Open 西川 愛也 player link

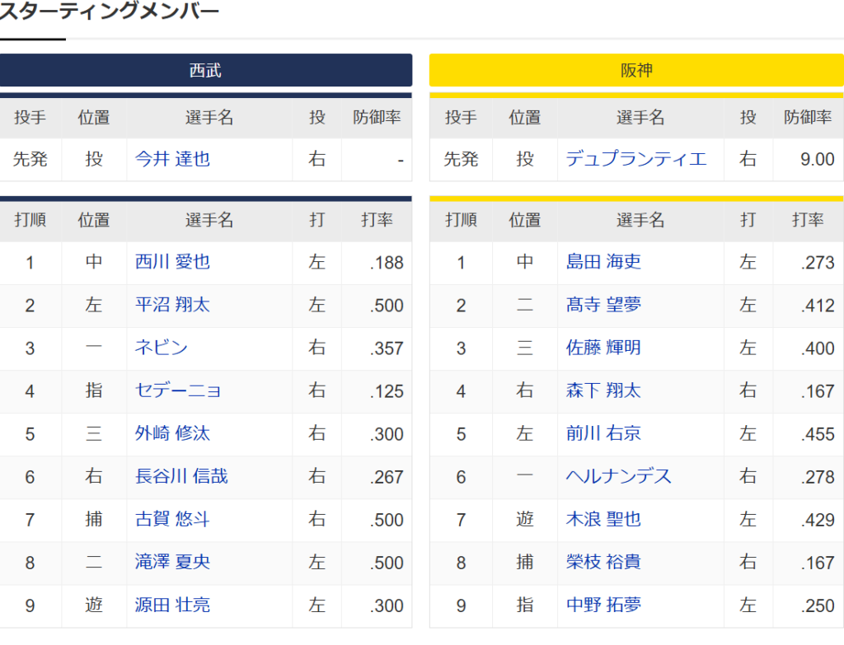click(x=172, y=262)
